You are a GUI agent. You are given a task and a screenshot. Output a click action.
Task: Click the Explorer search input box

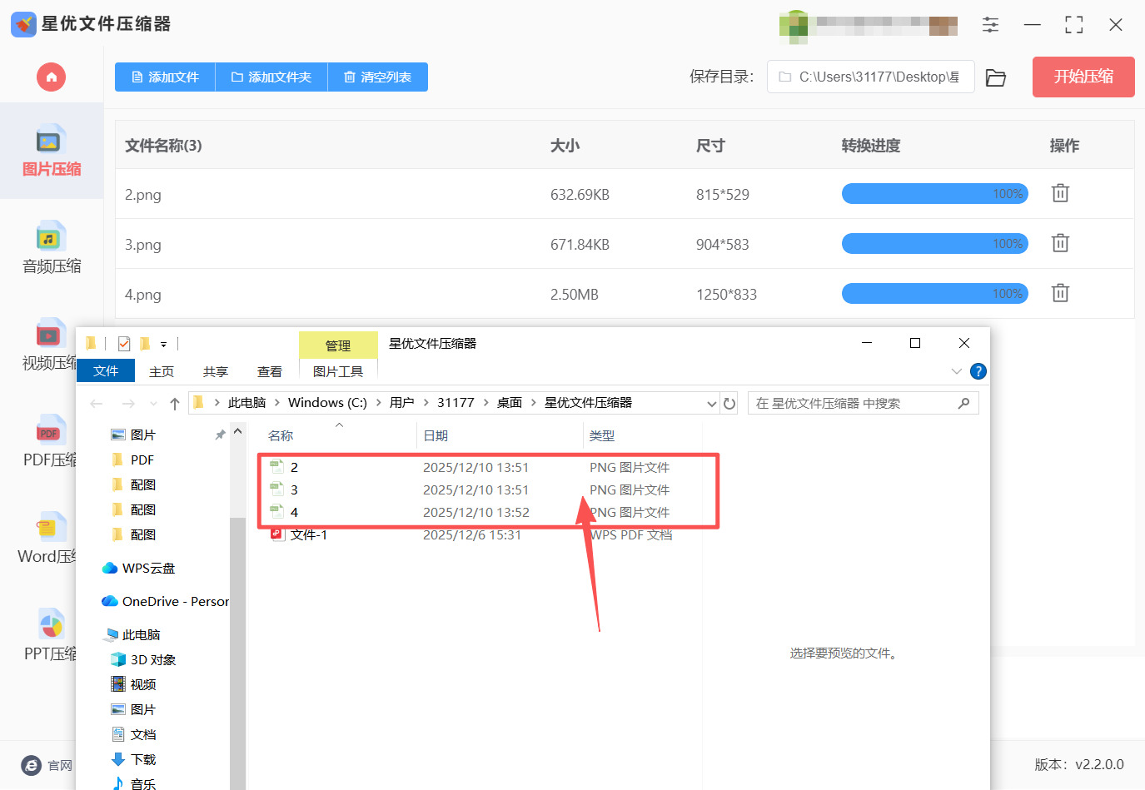click(854, 404)
